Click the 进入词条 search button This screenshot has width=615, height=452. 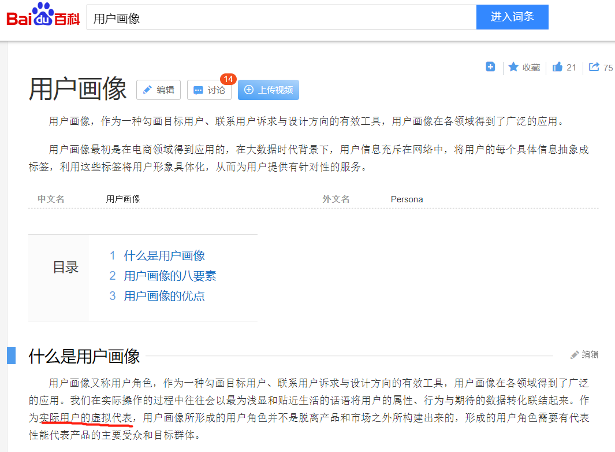click(x=512, y=17)
